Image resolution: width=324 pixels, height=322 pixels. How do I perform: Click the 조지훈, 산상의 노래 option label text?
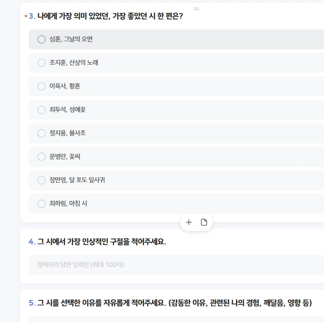[73, 62]
